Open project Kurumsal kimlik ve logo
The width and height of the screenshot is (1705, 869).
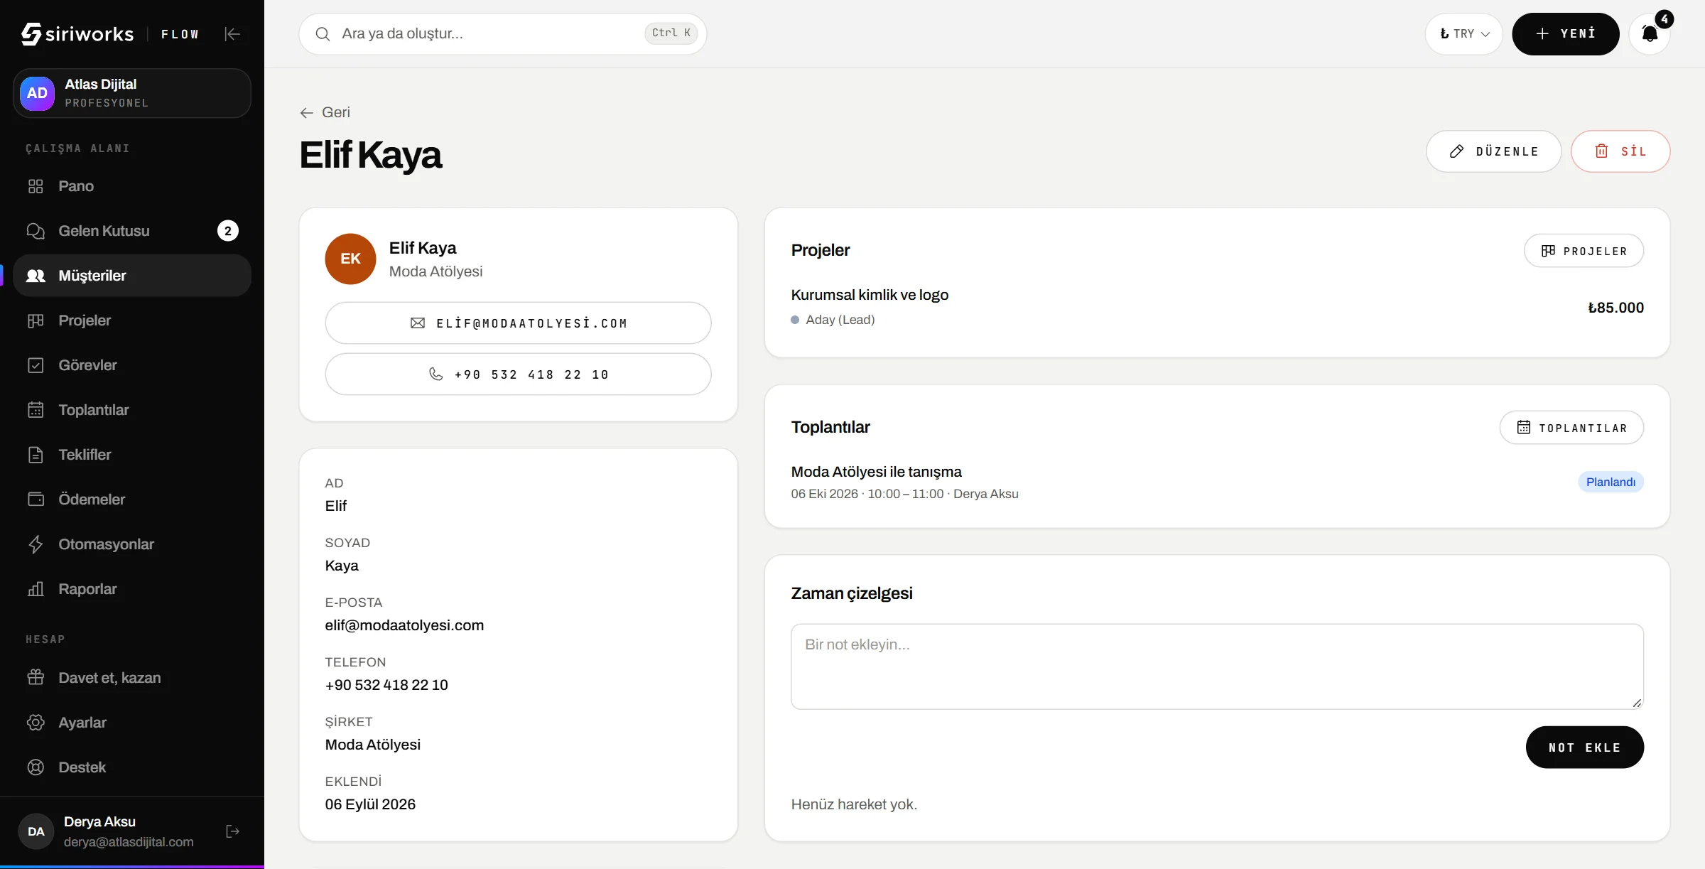[x=870, y=295]
